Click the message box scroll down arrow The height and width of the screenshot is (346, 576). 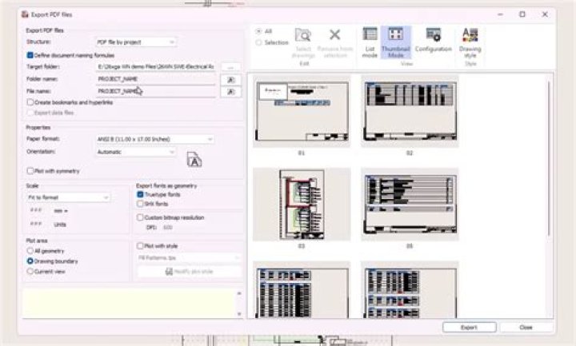tap(239, 314)
